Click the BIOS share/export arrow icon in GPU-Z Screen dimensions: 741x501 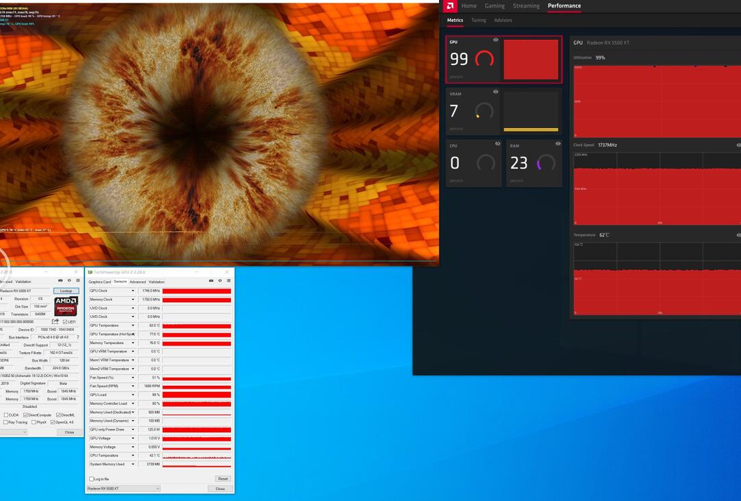(55, 321)
